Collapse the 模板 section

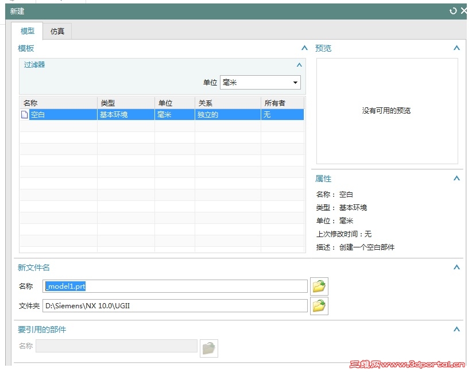click(x=304, y=48)
